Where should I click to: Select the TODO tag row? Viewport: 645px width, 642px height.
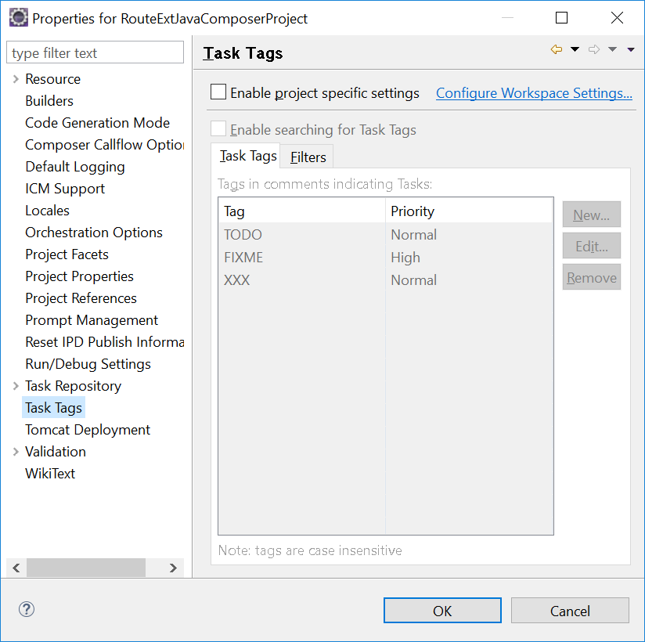coord(385,235)
